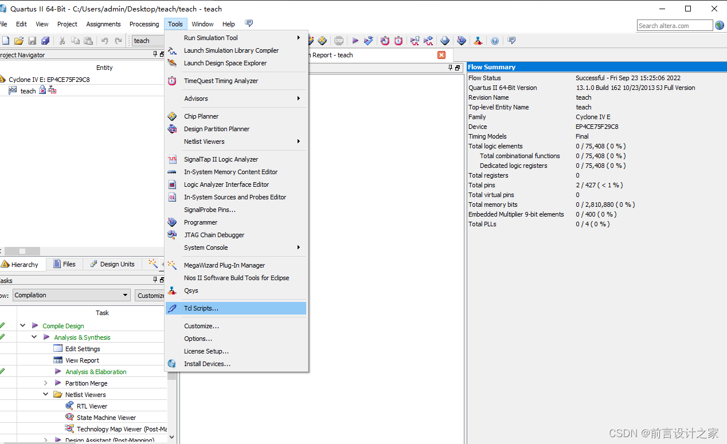Viewport: 727px width, 444px height.
Task: Open Run Simulation Tool submenu
Action: click(236, 38)
